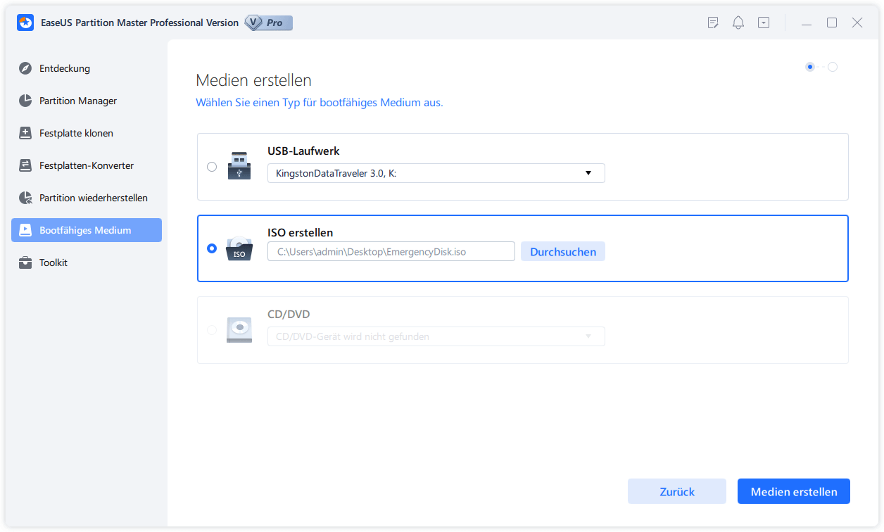Image resolution: width=884 pixels, height=532 pixels.
Task: Open the notifications bell icon
Action: tap(738, 23)
